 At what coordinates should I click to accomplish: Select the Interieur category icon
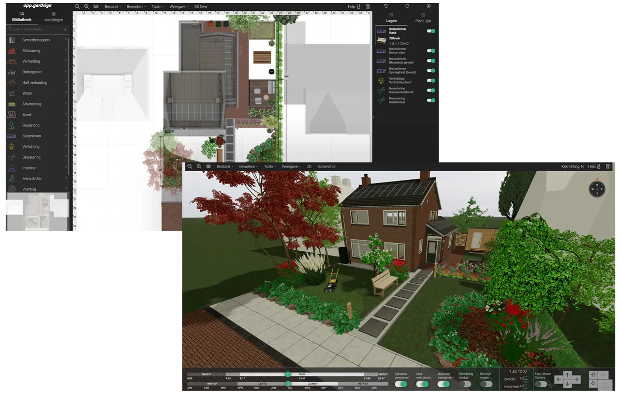tap(11, 168)
